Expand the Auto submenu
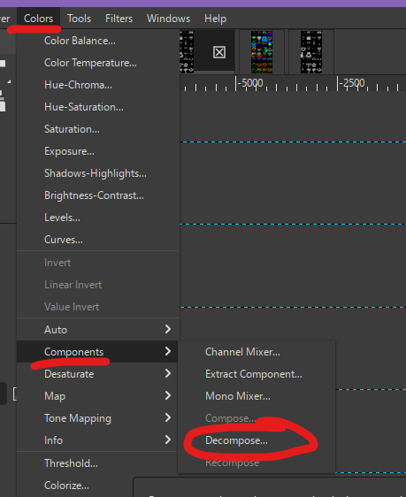406x497 pixels. (98, 330)
